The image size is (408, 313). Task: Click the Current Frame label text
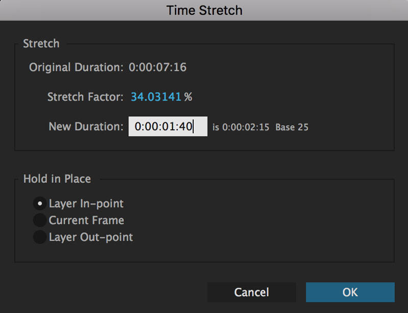point(86,220)
